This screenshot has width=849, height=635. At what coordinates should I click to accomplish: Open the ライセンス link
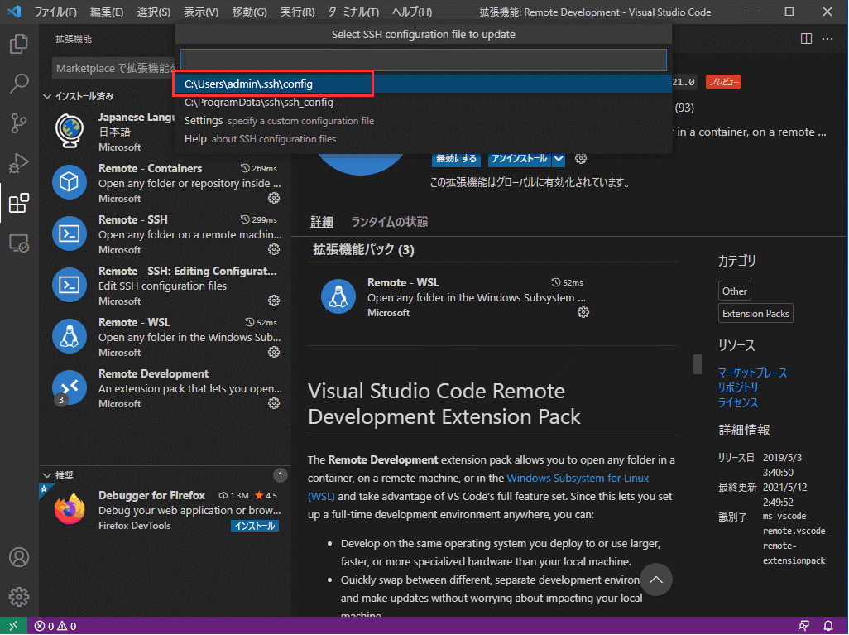[x=738, y=402]
